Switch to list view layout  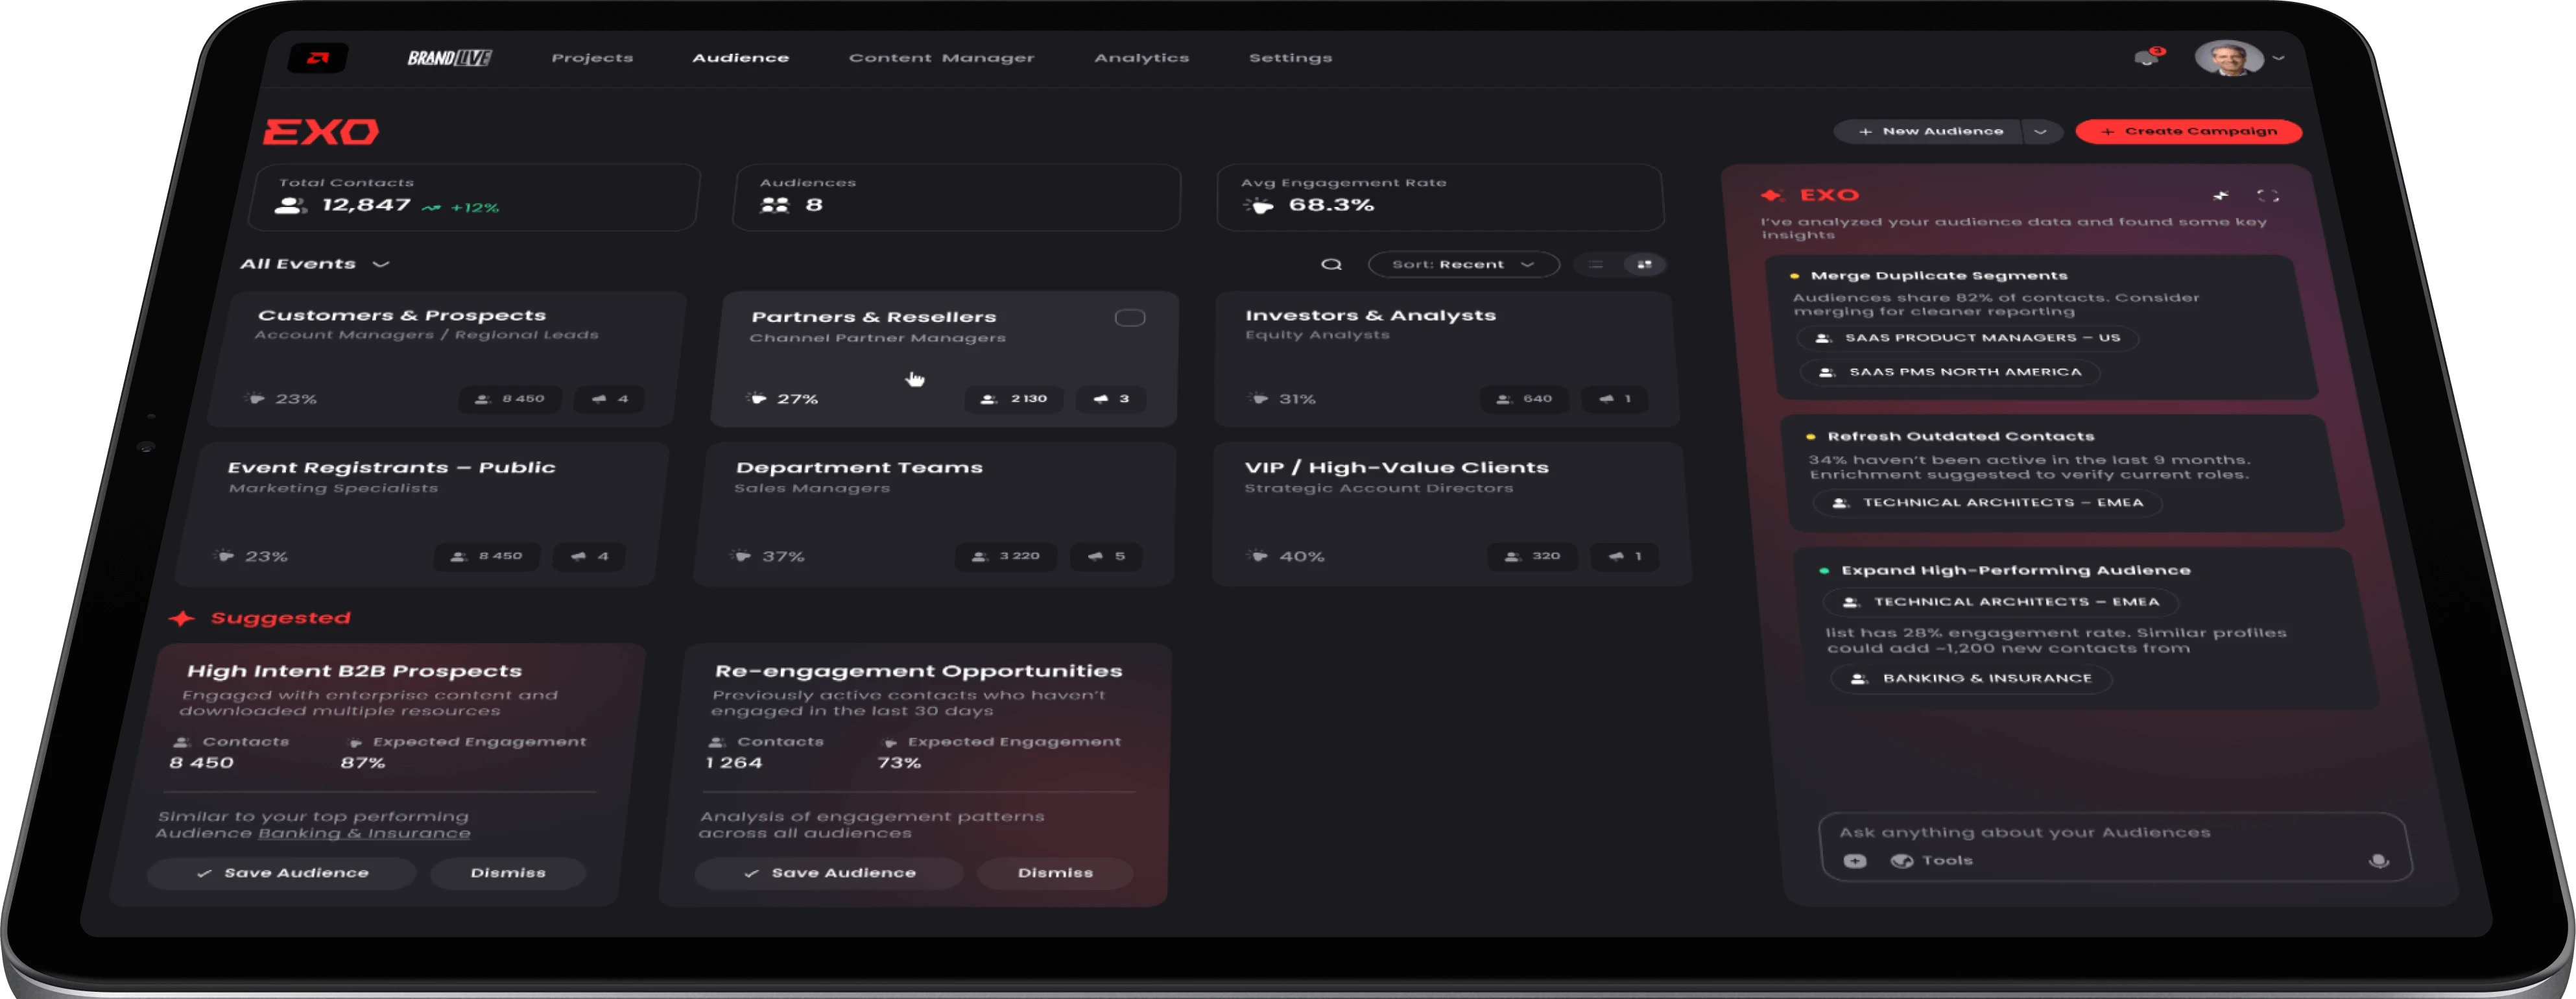(x=1596, y=265)
